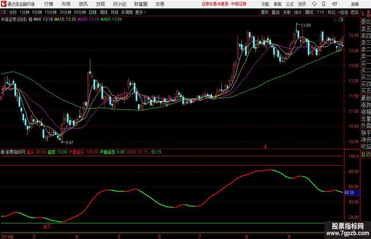The image size is (371, 239).
Task: Click the 严重超买: 100.00 value
Action: (x=83, y=152)
